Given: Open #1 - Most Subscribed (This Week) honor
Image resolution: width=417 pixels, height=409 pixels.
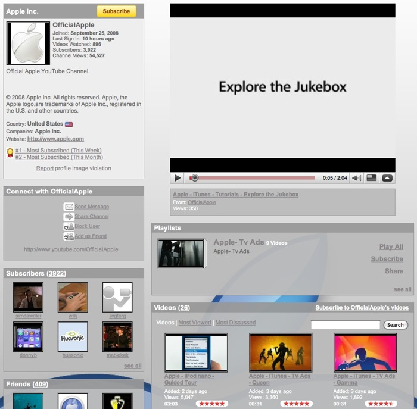Looking at the screenshot, I should point(58,151).
